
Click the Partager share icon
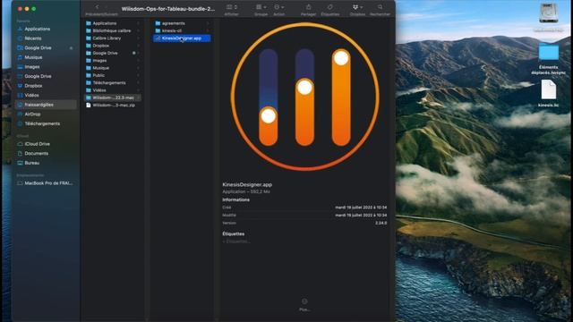308,7
